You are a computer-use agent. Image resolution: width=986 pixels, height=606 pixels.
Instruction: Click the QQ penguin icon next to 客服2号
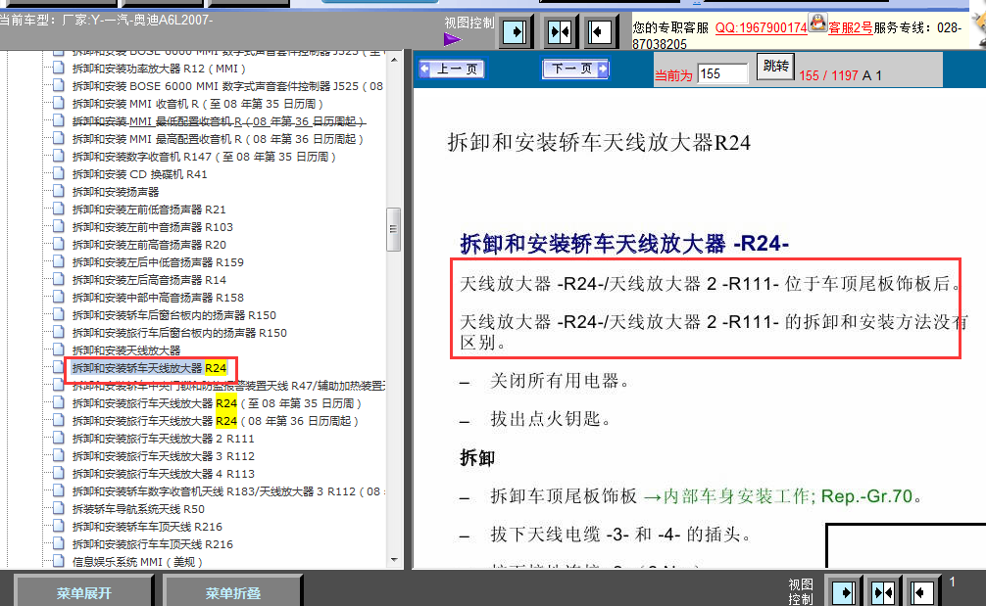(x=817, y=23)
